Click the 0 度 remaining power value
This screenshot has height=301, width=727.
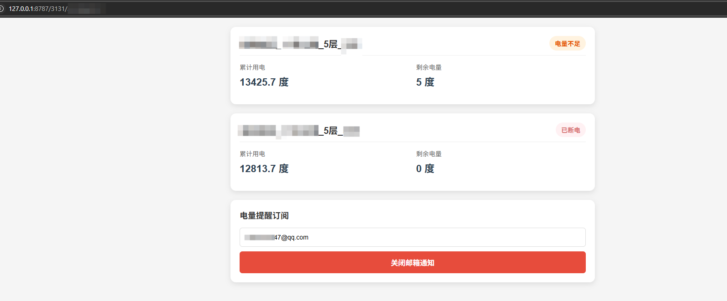coord(425,168)
